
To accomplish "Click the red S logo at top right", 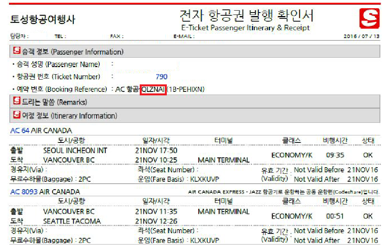I will point(369,18).
